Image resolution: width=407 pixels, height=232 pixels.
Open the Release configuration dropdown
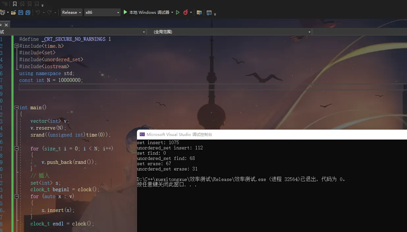coord(71,13)
